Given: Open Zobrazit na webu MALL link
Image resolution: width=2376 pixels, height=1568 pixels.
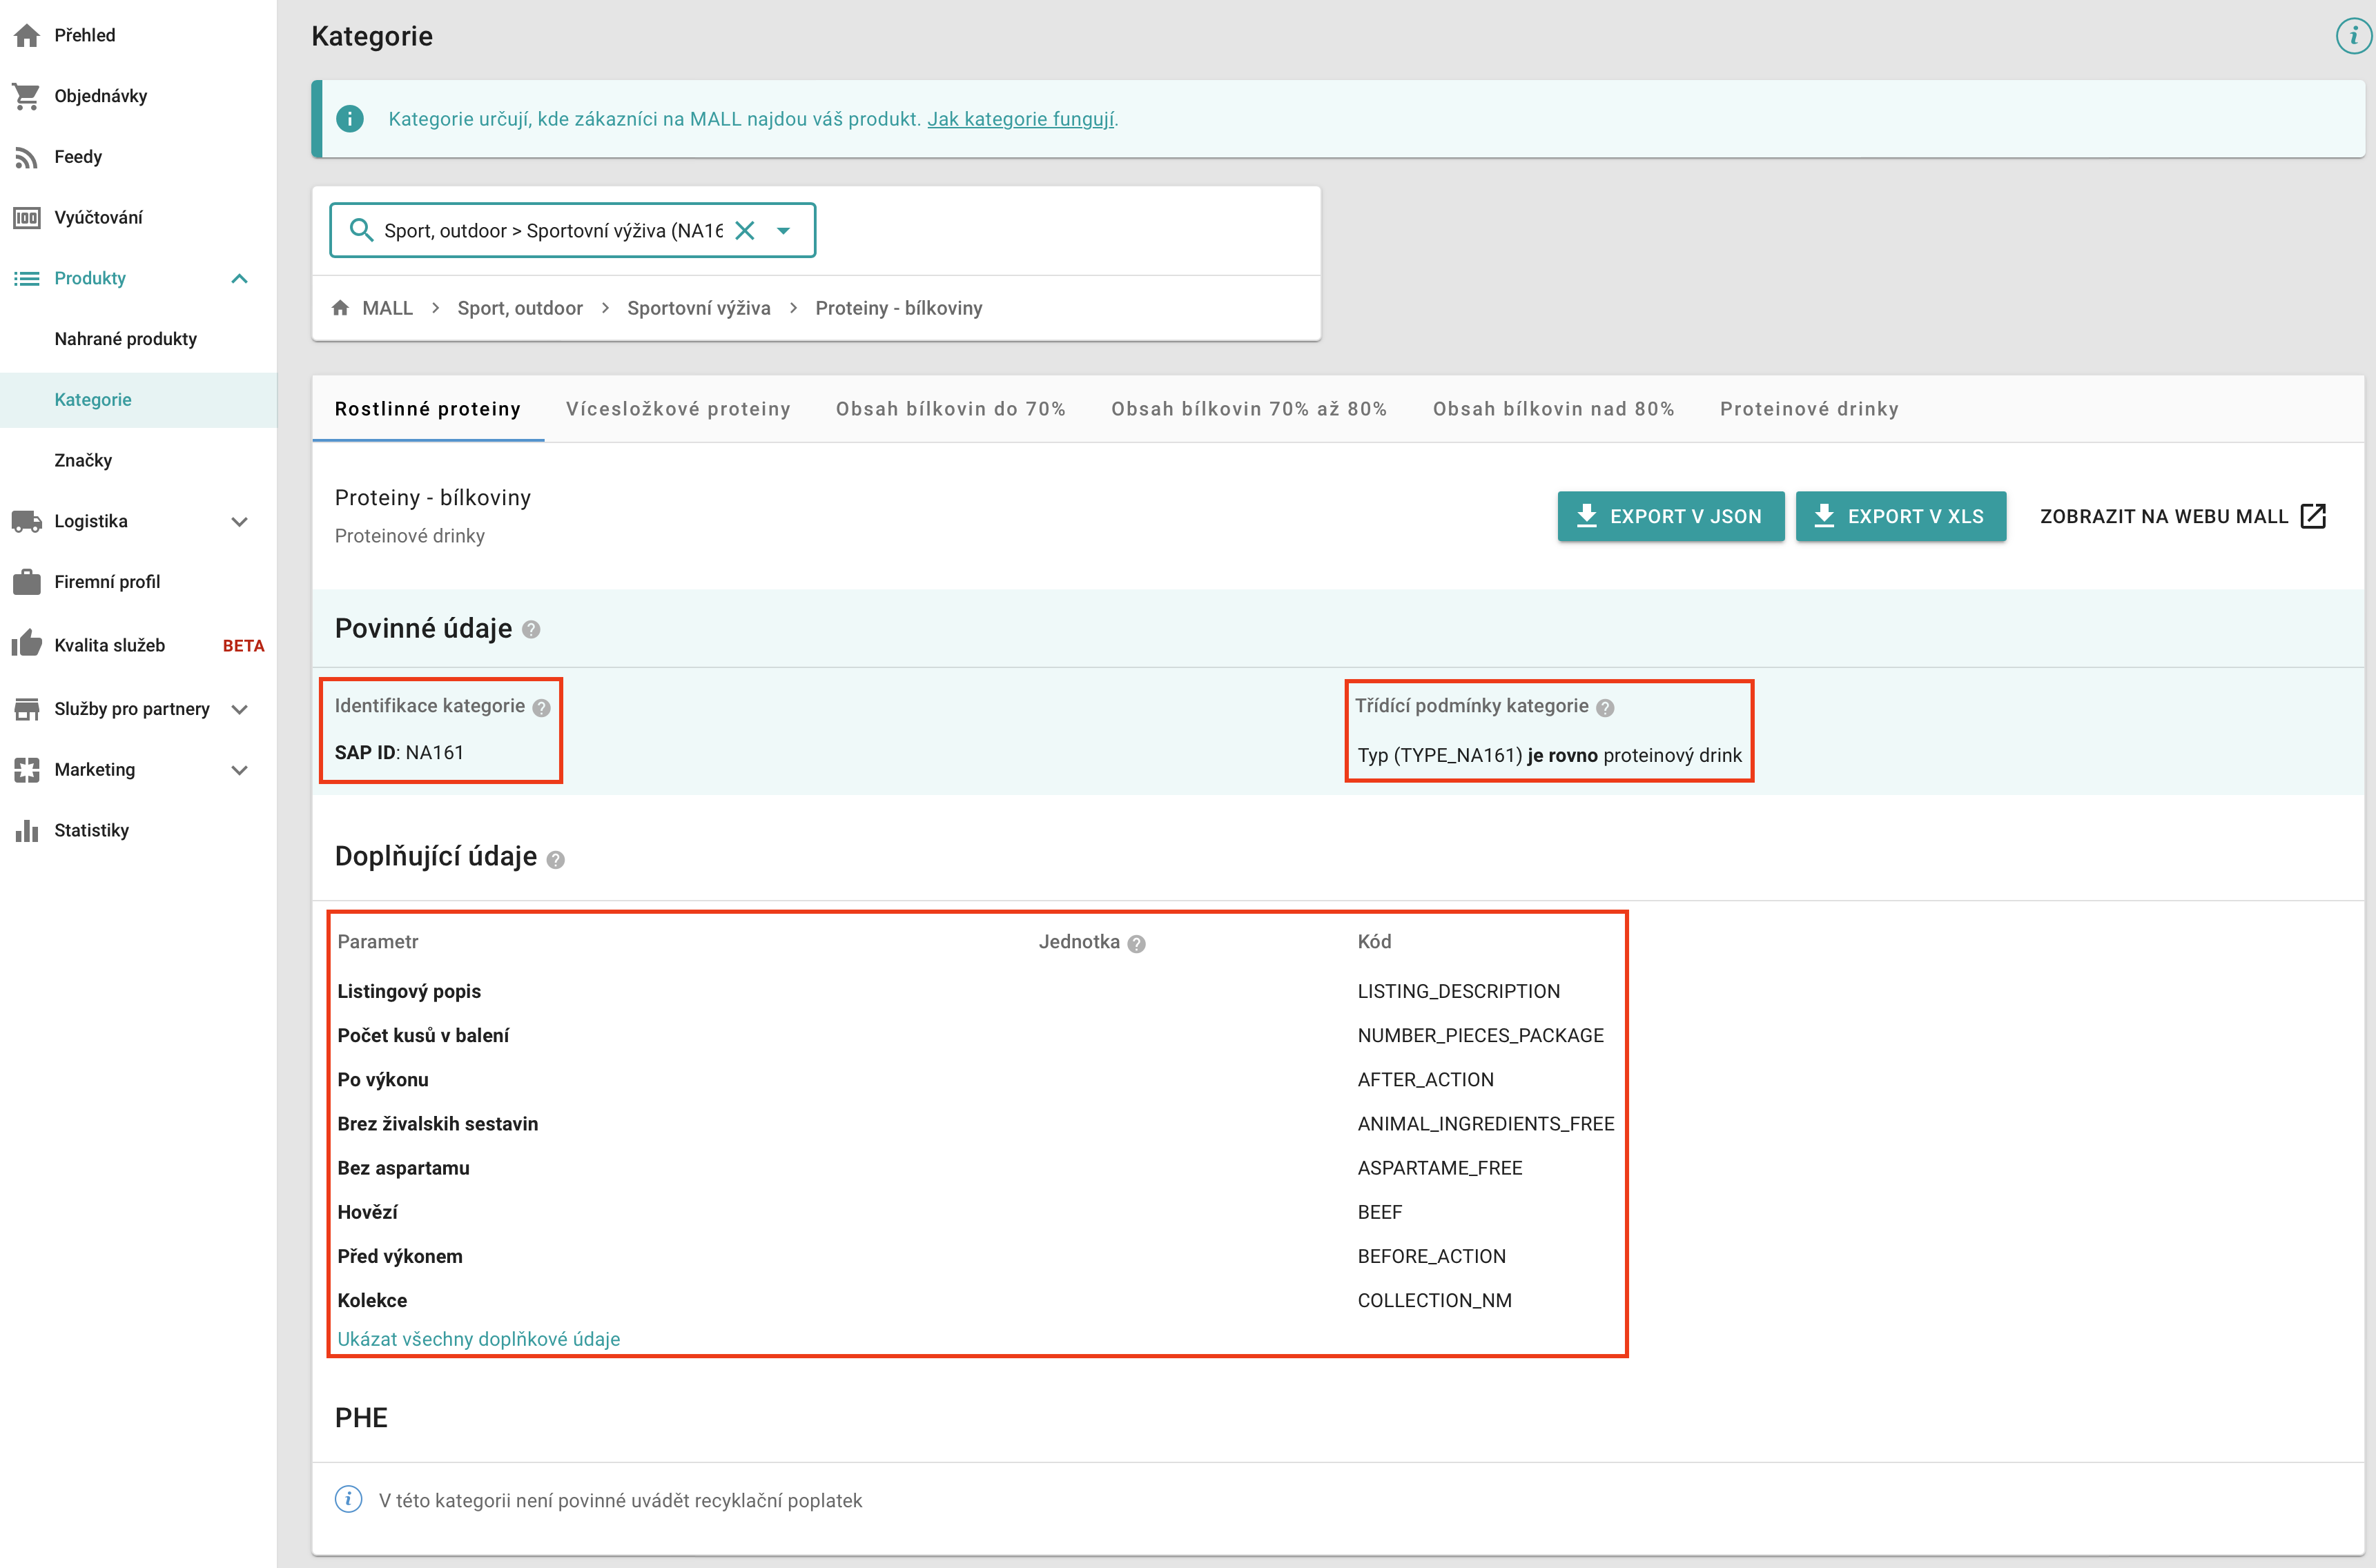Looking at the screenshot, I should pos(2182,516).
